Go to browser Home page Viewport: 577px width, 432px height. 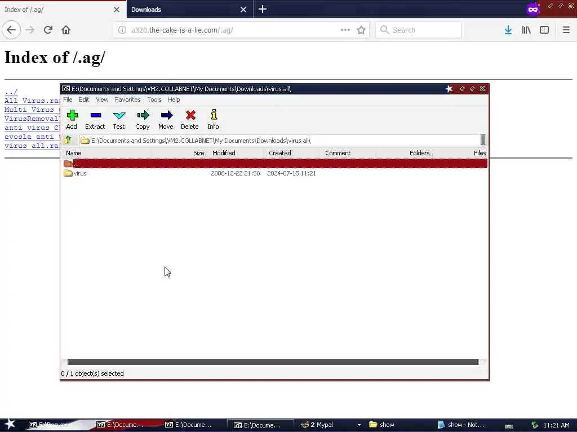tap(66, 30)
